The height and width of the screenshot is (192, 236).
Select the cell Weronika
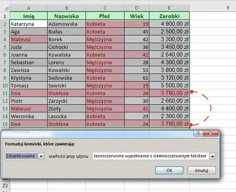pos(28,116)
